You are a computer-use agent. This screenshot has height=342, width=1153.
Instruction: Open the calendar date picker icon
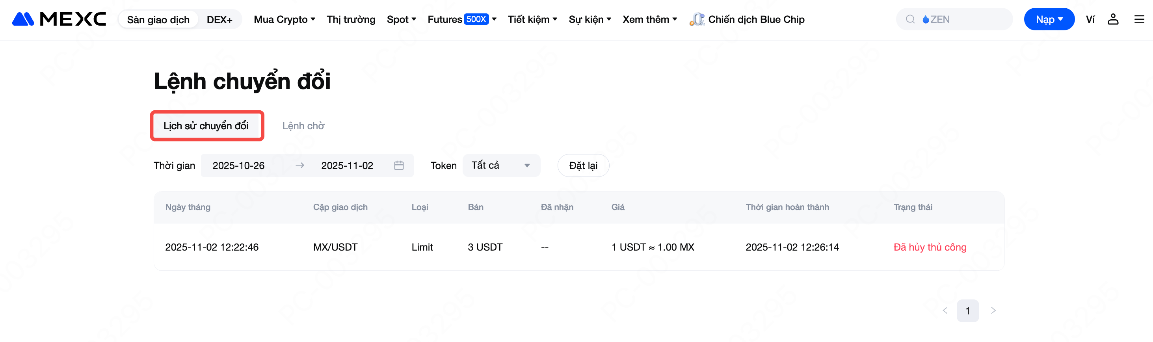399,165
